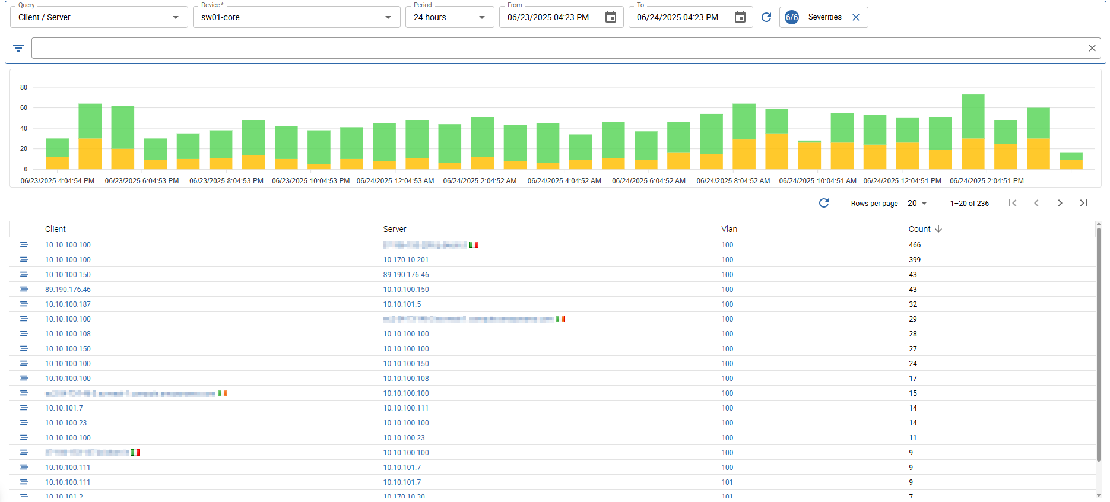The image size is (1110, 502).
Task: Sort by the Server column header
Action: coord(395,229)
